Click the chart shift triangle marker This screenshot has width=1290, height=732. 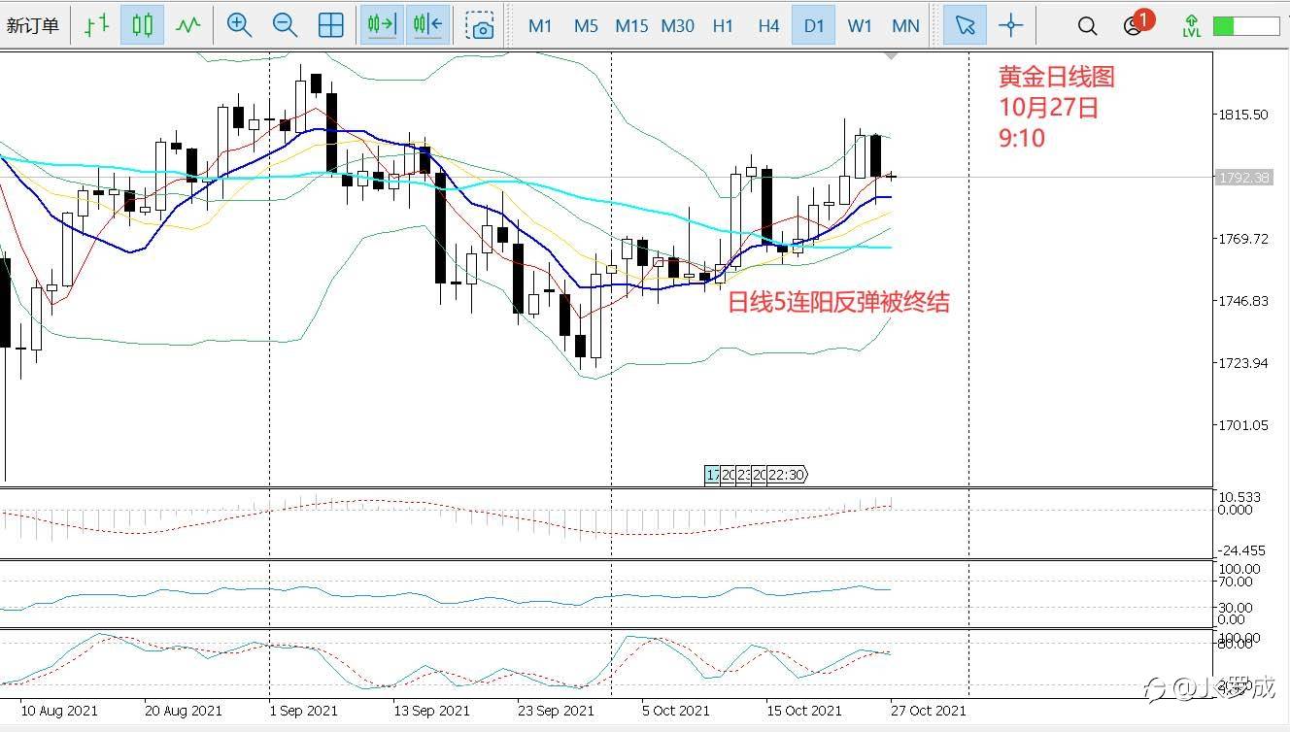coord(891,57)
